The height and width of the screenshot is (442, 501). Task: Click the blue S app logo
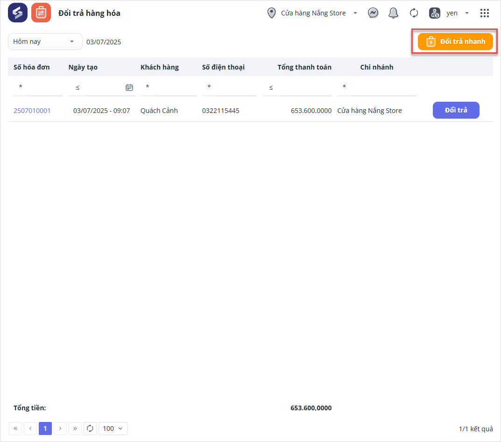tap(18, 13)
